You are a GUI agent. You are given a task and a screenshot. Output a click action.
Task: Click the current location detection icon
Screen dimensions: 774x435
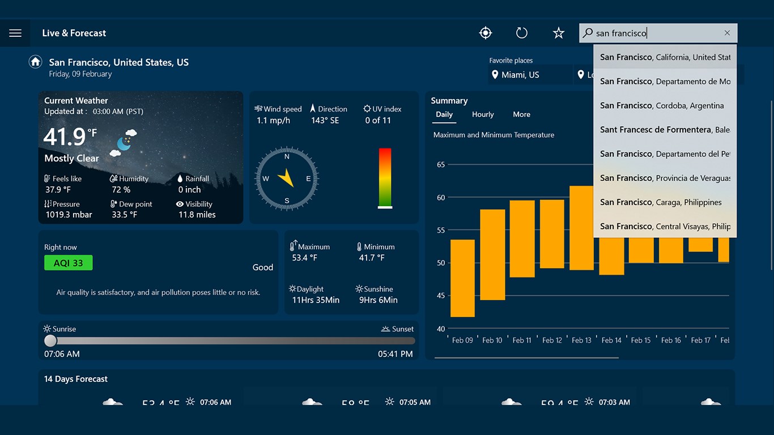(x=486, y=32)
